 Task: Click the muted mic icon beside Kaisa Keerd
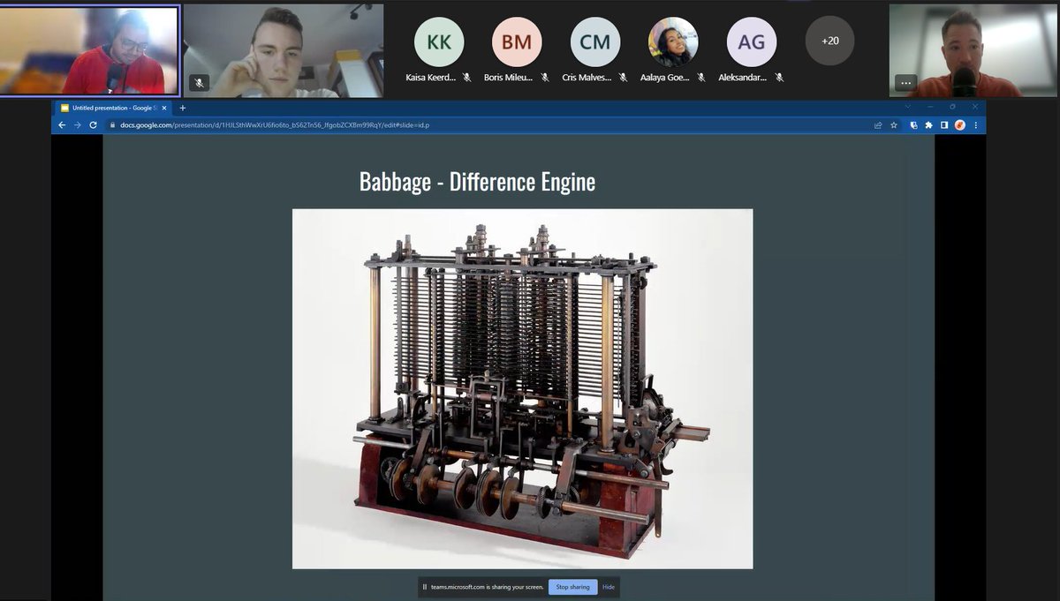(x=466, y=78)
